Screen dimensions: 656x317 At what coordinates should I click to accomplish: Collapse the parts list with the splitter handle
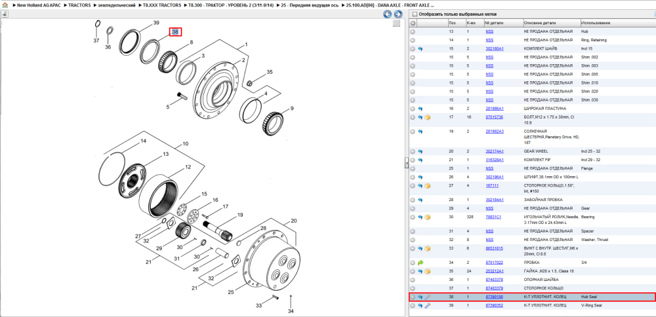pyautogui.click(x=406, y=163)
